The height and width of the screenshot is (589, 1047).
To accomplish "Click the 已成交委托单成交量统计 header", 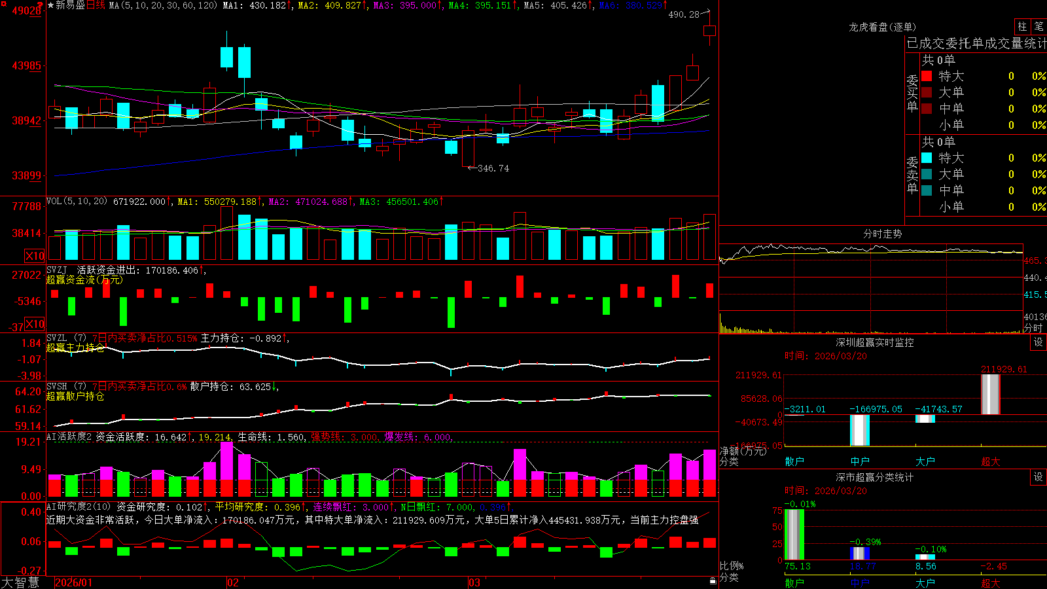I will click(976, 44).
